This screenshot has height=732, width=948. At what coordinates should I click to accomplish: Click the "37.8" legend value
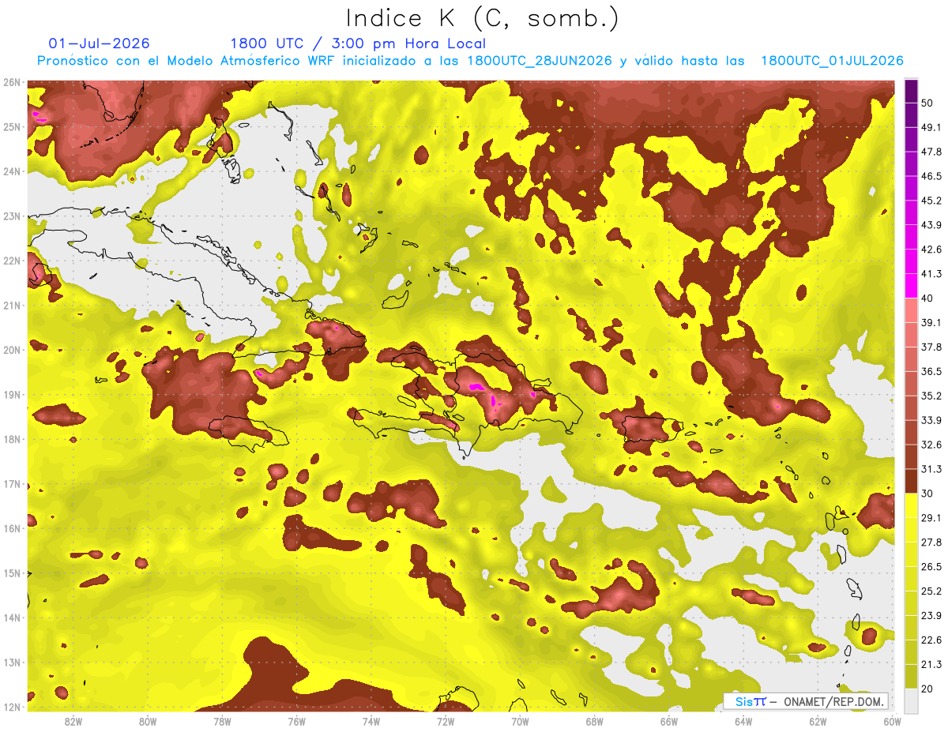(x=931, y=347)
